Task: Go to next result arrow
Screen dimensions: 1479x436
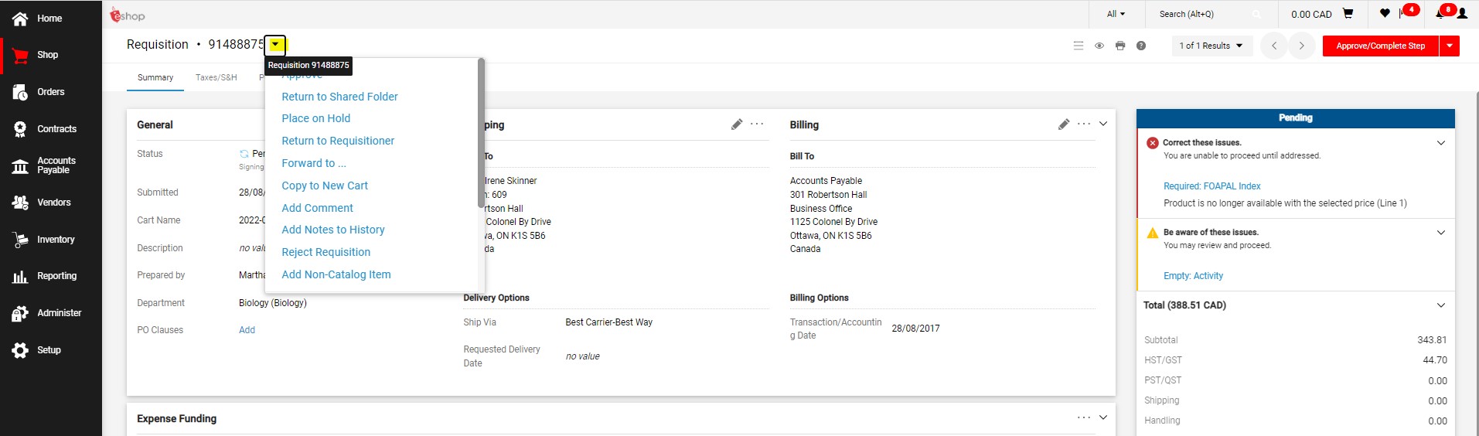Action: tap(1301, 46)
